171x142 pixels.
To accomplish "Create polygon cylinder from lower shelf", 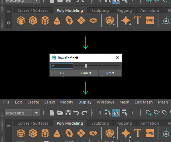I will pos(45,133).
